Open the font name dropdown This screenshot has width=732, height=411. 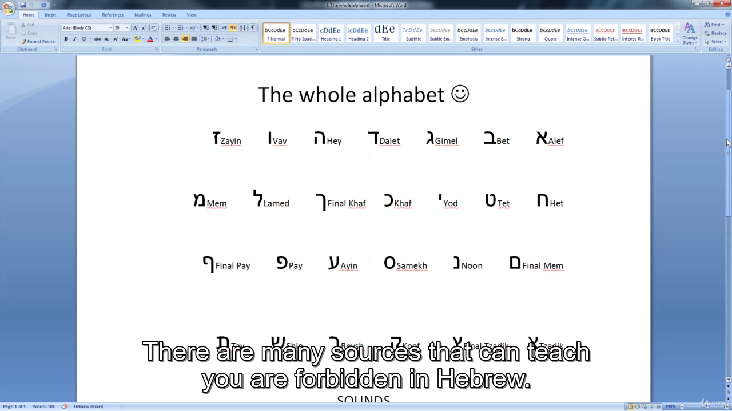coord(110,28)
